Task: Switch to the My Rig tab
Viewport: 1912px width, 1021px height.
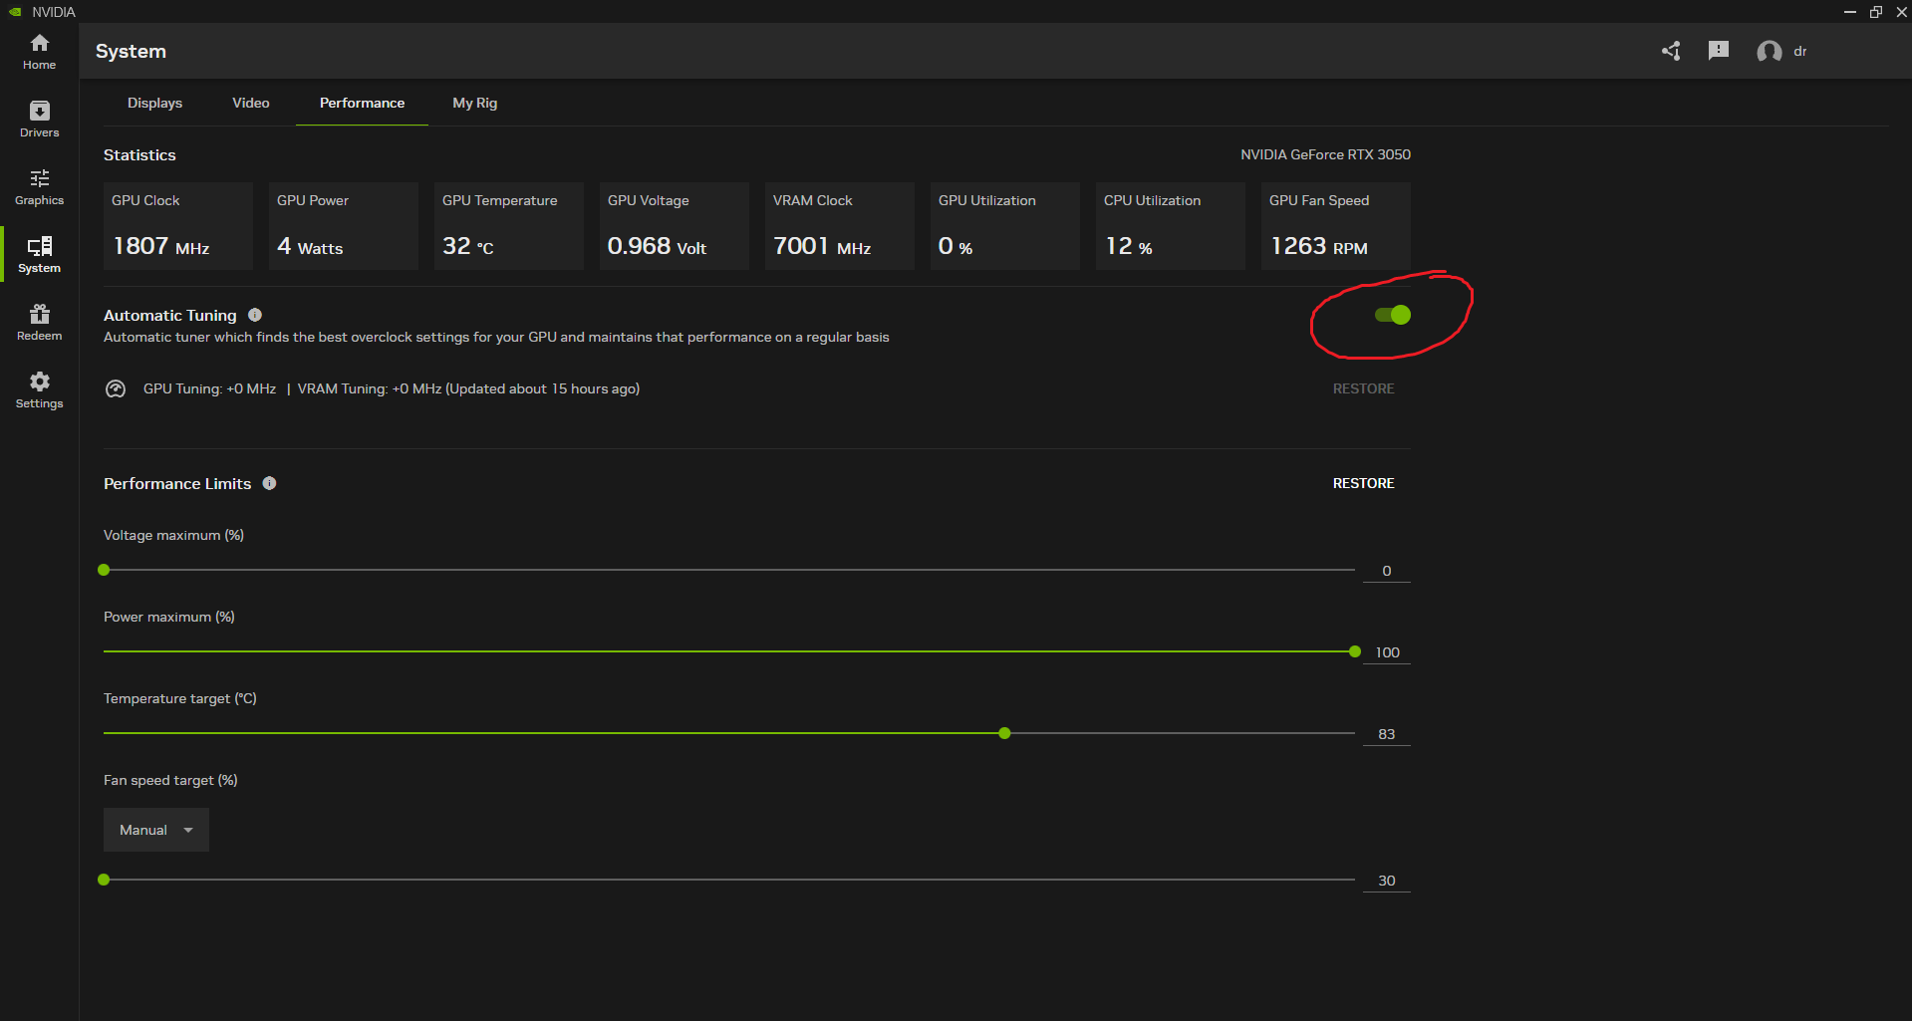Action: point(474,103)
